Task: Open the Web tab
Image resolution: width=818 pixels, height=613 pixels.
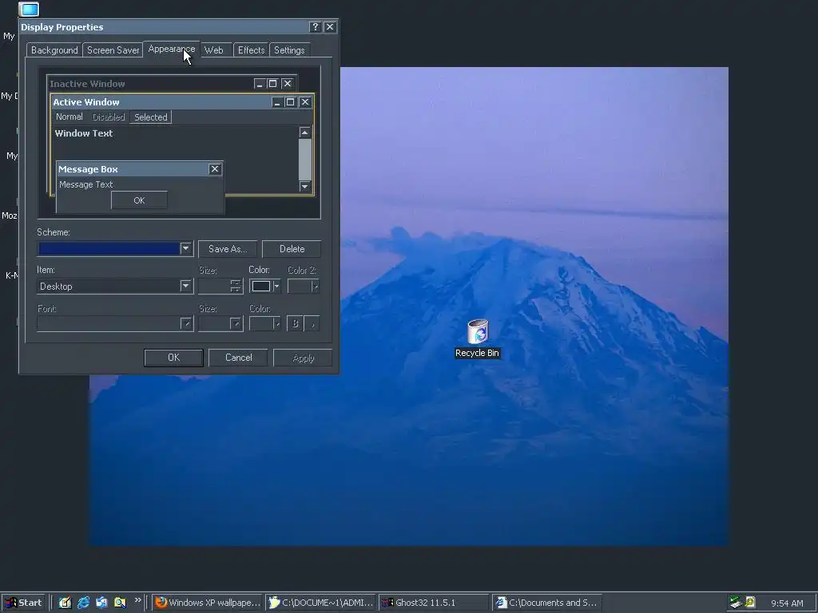Action: [216, 50]
